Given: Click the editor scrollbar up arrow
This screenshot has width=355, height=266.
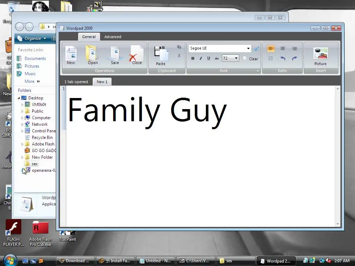Looking at the screenshot, I should (338, 89).
